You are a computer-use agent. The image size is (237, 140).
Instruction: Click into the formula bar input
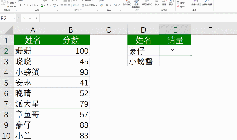click(138, 18)
